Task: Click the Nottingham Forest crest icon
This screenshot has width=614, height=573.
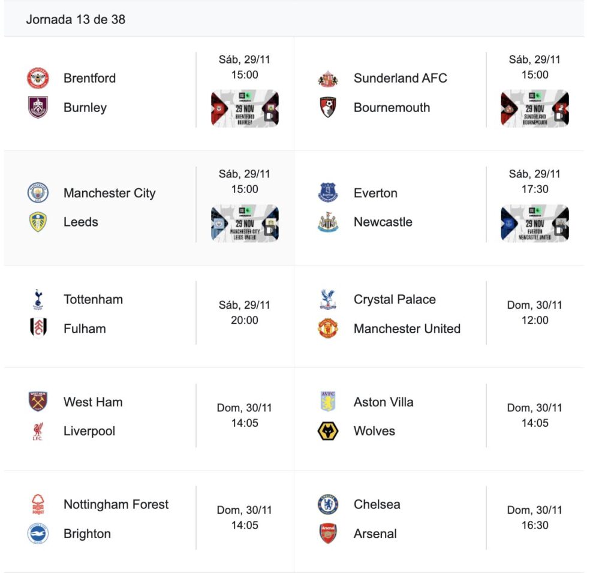Action: pyautogui.click(x=38, y=504)
